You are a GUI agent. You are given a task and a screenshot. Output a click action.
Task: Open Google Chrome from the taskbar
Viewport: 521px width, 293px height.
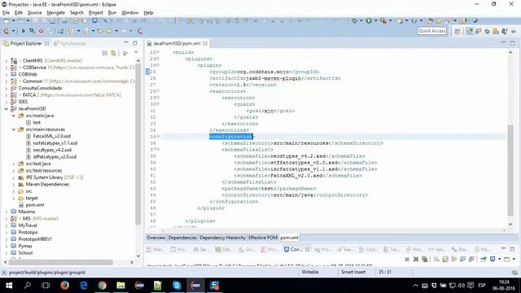click(x=102, y=286)
